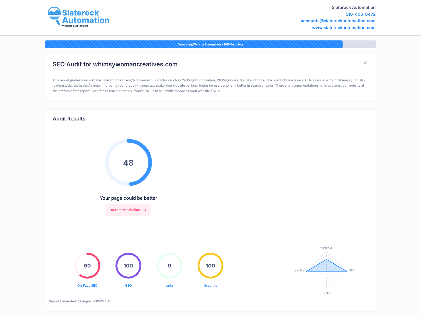This screenshot has height=315, width=421.
Task: Click the radar chart Usability axis label
Action: coord(299,270)
